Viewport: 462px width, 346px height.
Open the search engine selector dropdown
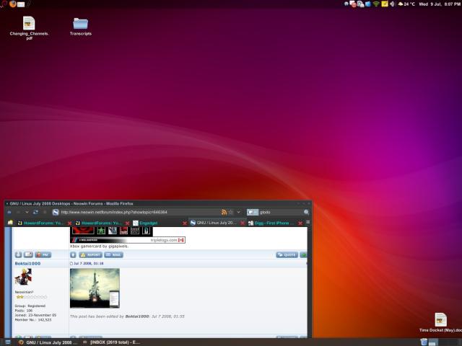click(x=253, y=212)
